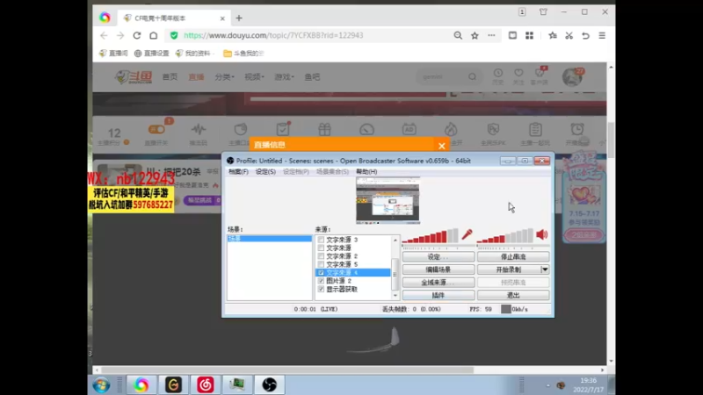The image size is (703, 395).
Task: Click the 插件 button
Action: tap(438, 295)
